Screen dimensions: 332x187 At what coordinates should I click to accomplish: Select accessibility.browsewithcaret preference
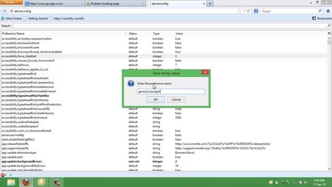pyautogui.click(x=20, y=47)
